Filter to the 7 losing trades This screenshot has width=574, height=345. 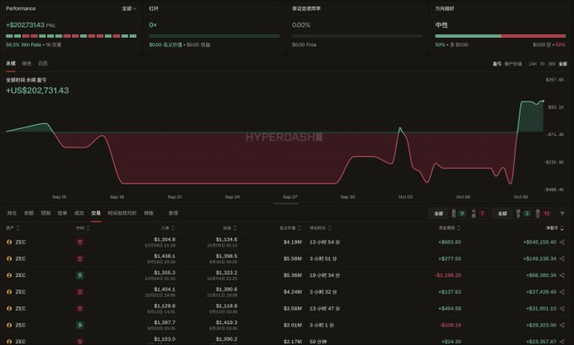(x=479, y=213)
